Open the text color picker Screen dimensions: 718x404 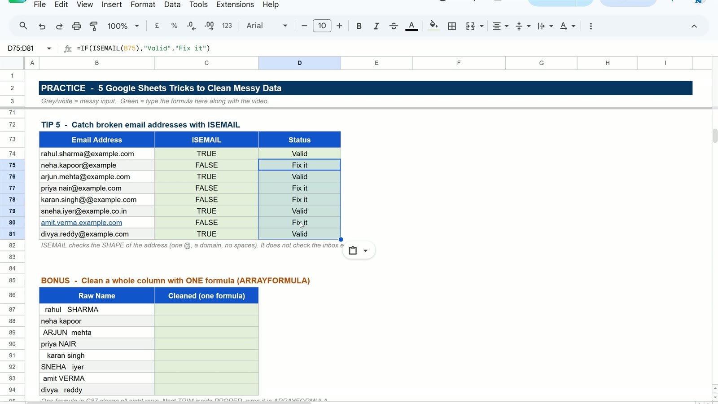coord(412,26)
